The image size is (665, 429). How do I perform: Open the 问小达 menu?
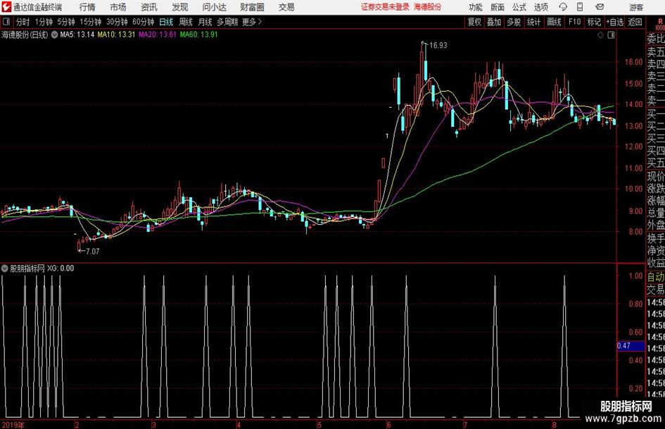(215, 7)
